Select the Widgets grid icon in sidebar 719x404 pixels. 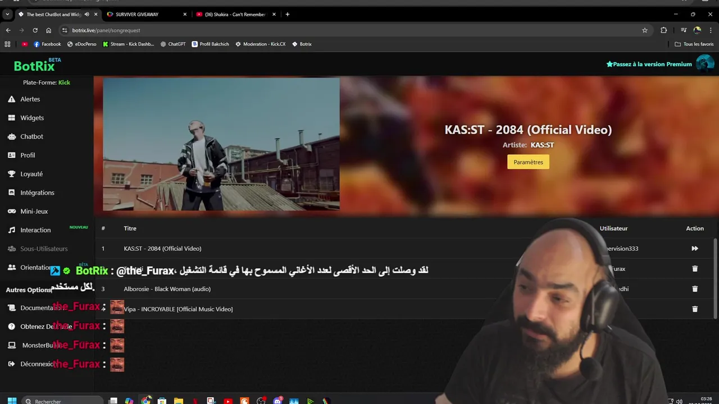(11, 118)
